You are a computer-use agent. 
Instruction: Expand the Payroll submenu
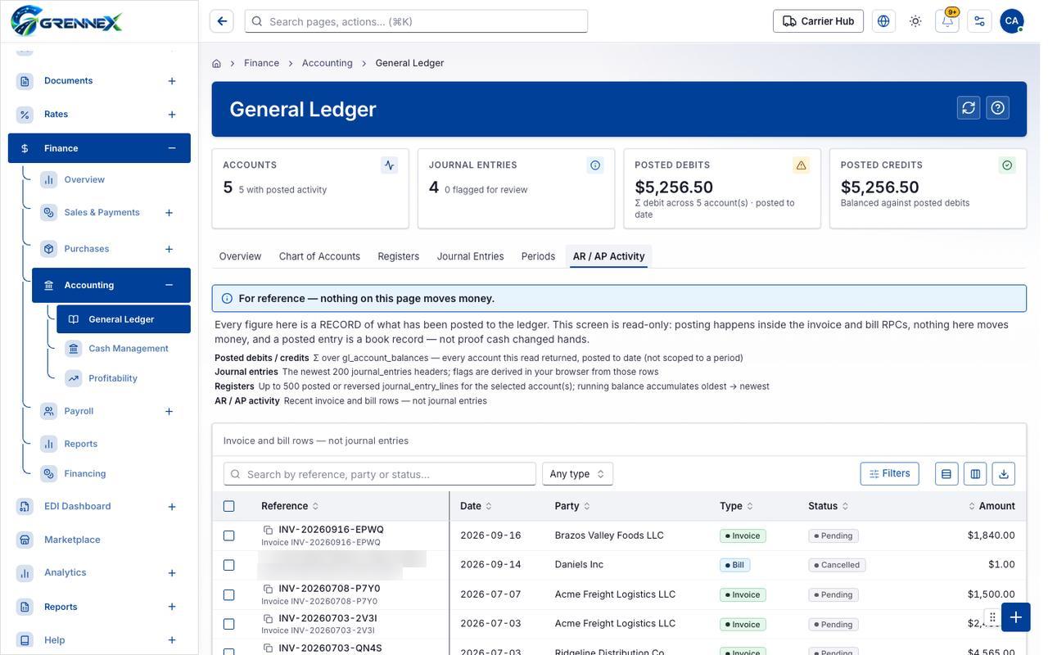pyautogui.click(x=169, y=411)
